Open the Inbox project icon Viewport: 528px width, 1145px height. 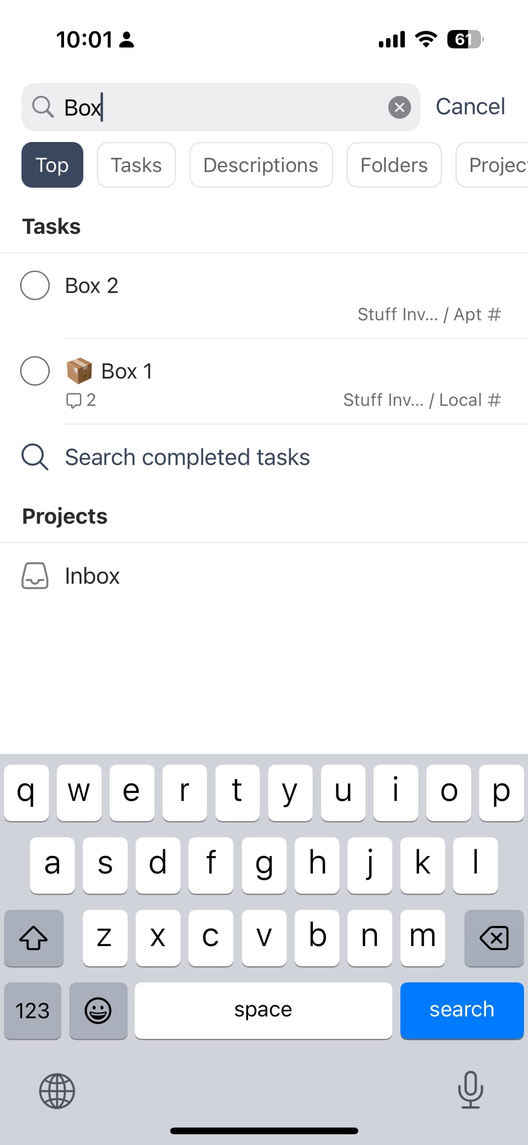click(35, 576)
